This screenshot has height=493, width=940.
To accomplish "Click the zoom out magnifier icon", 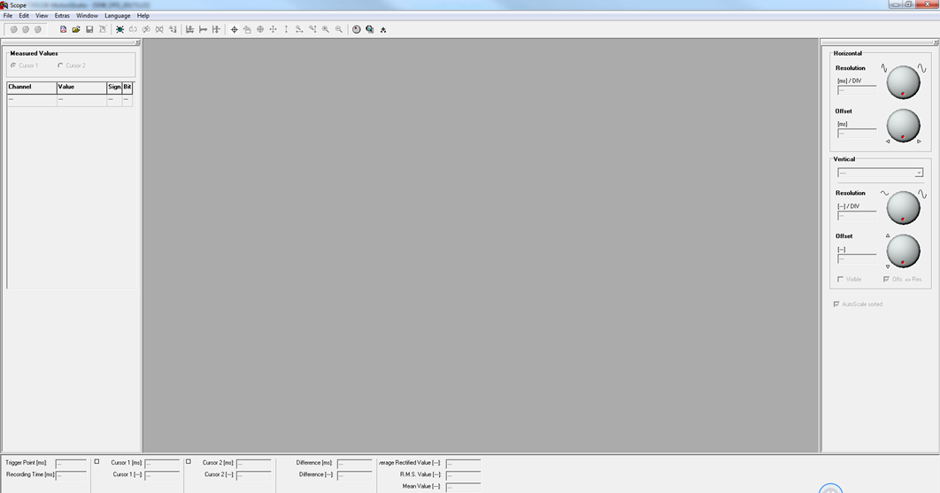I will coord(339,29).
